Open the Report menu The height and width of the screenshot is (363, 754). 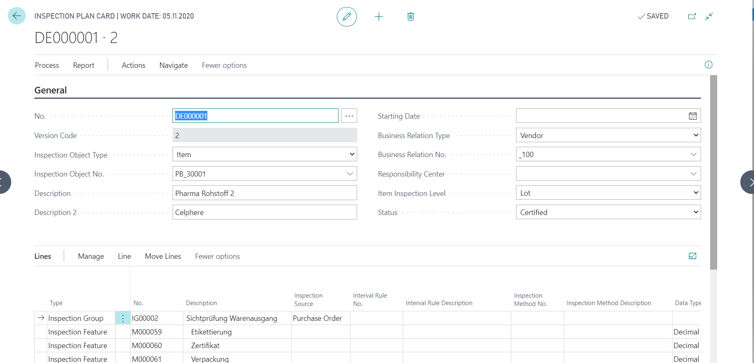click(84, 65)
